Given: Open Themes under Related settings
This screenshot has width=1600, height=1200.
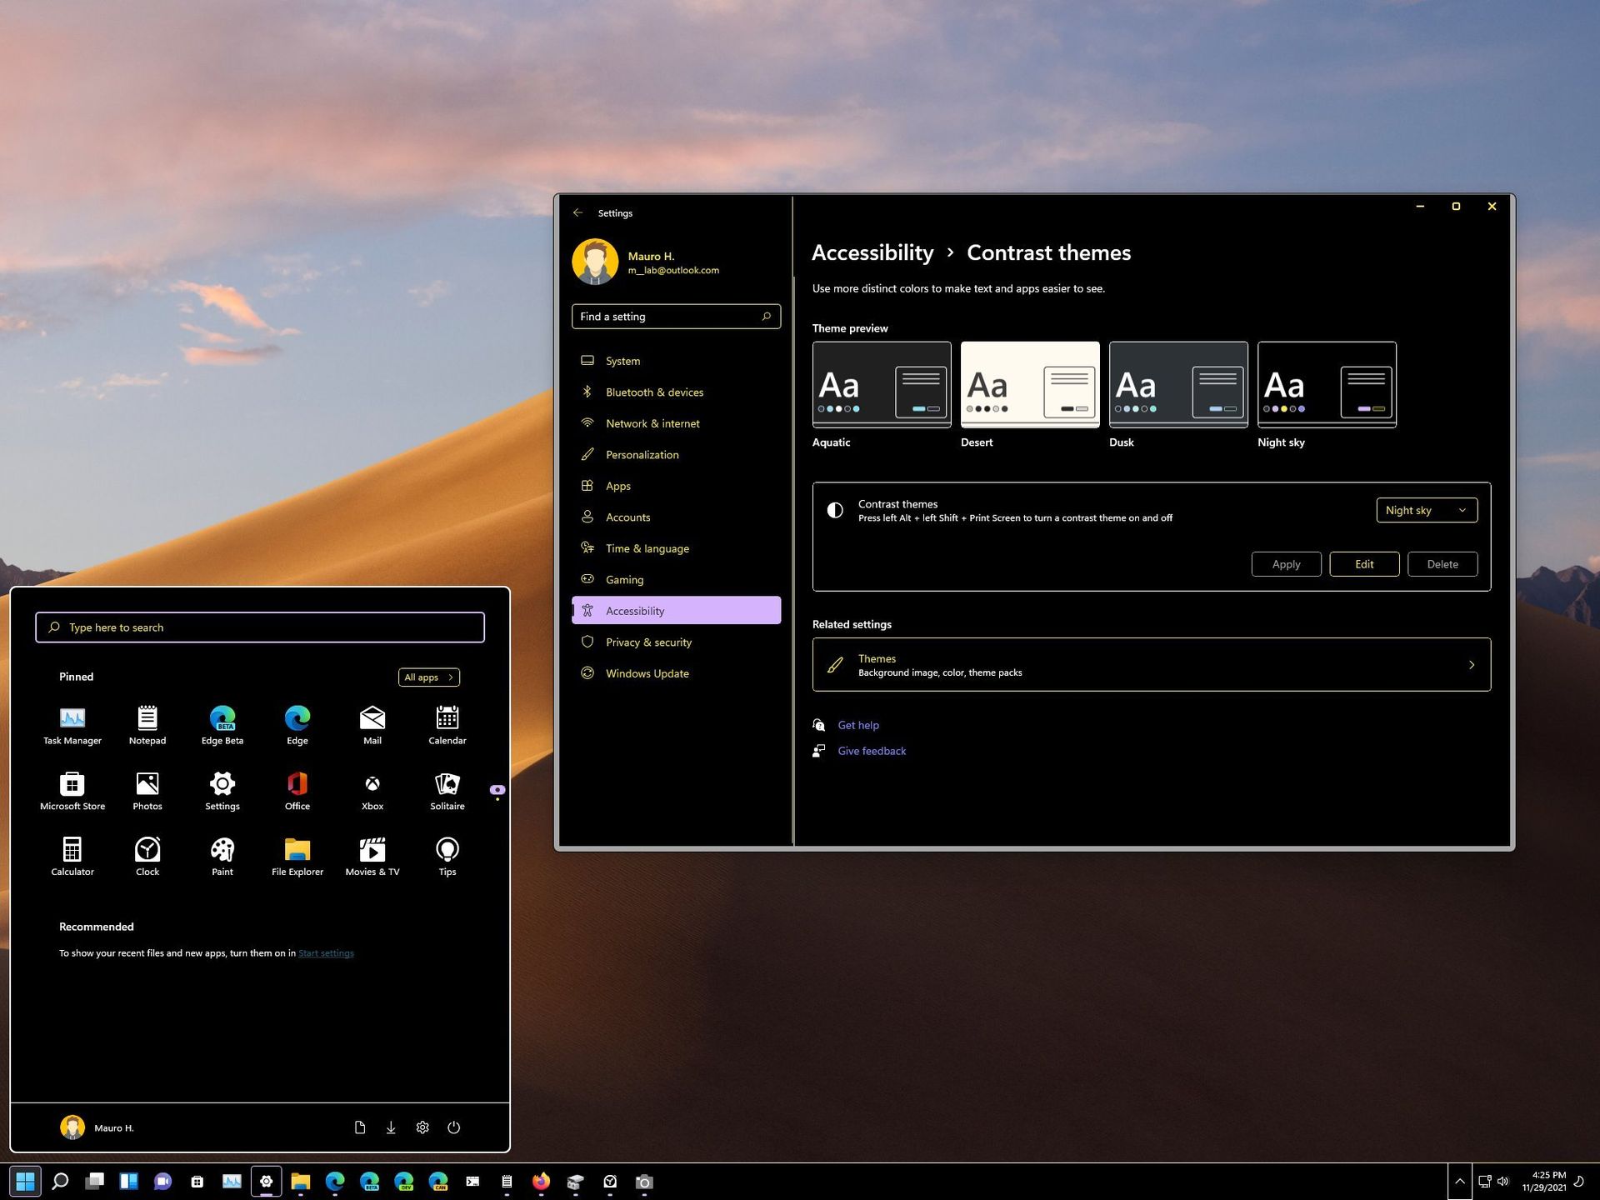Looking at the screenshot, I should (x=1151, y=664).
